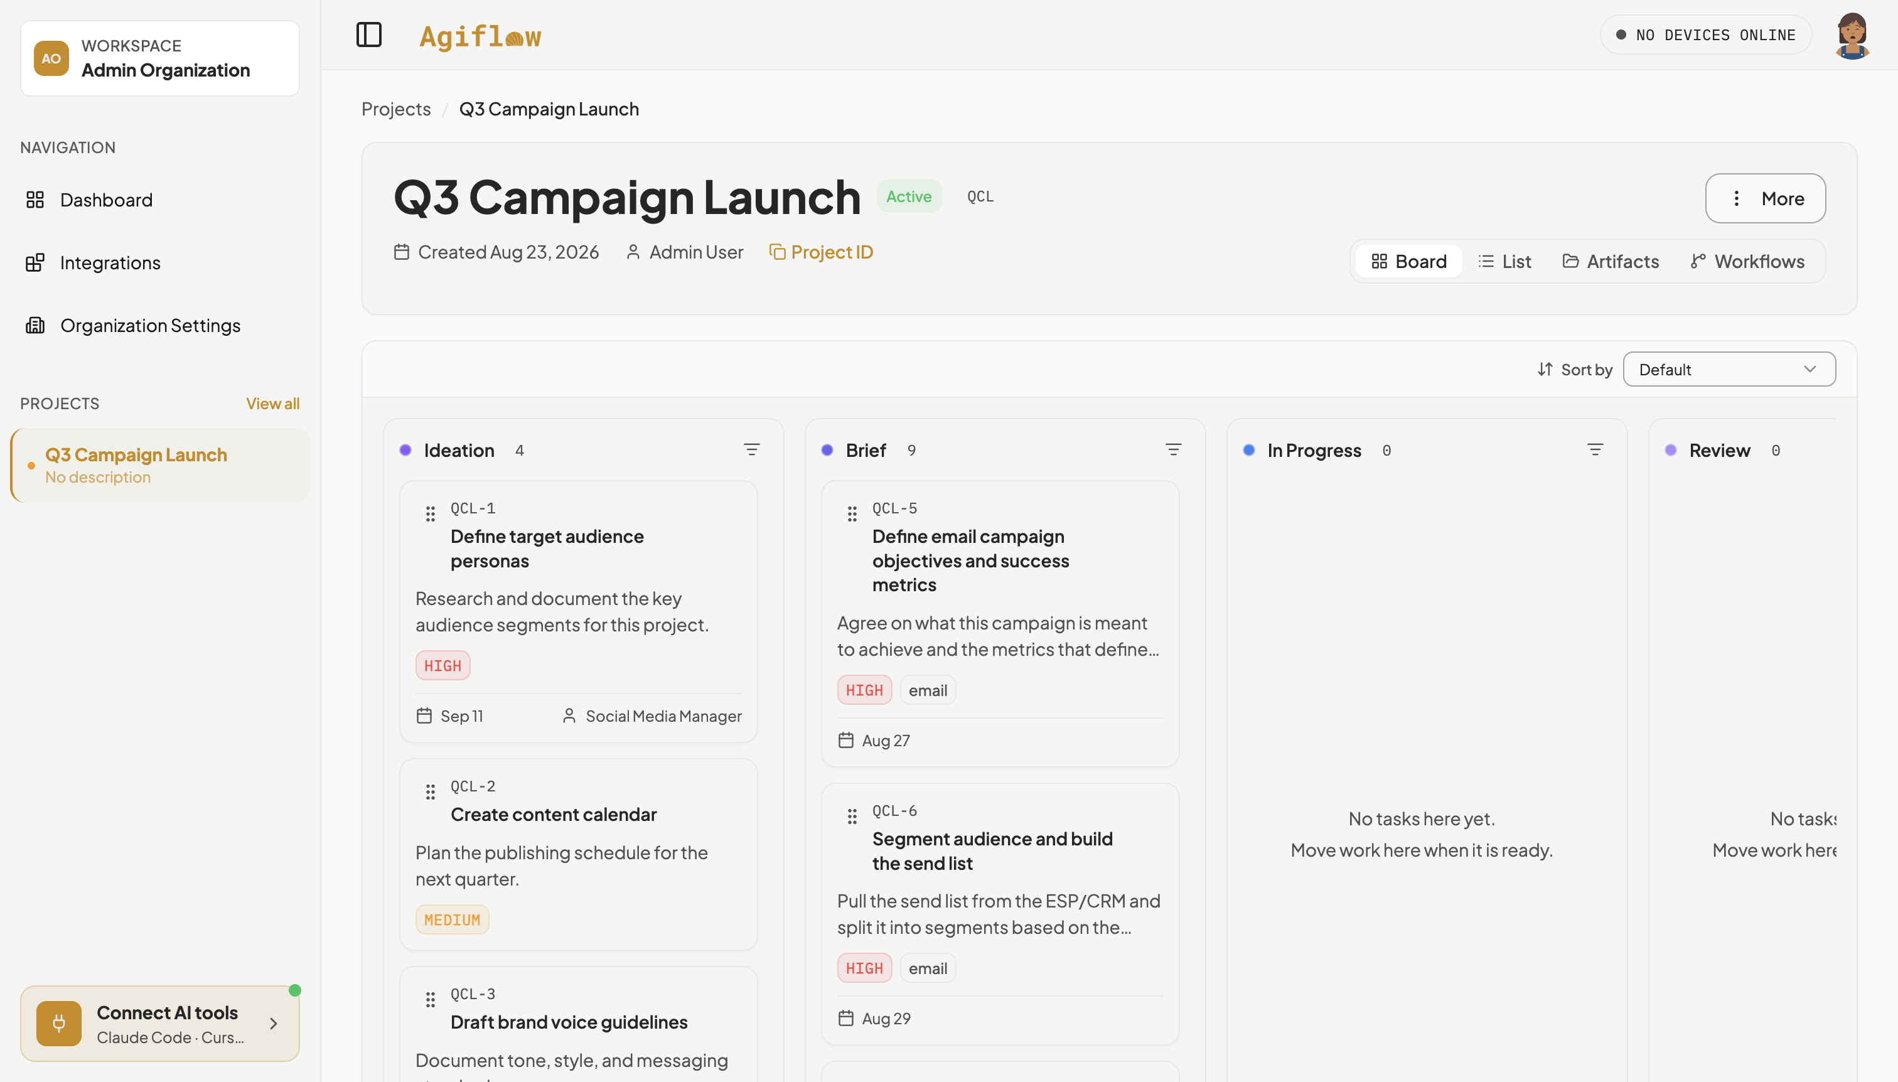
Task: Click the Review column purple dot
Action: (1670, 451)
